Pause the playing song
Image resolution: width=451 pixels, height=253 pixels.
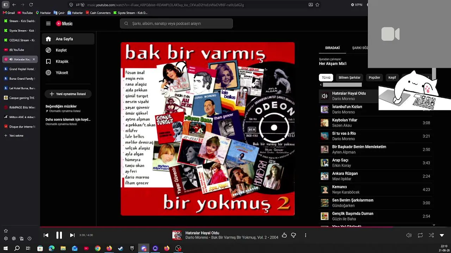[59, 235]
